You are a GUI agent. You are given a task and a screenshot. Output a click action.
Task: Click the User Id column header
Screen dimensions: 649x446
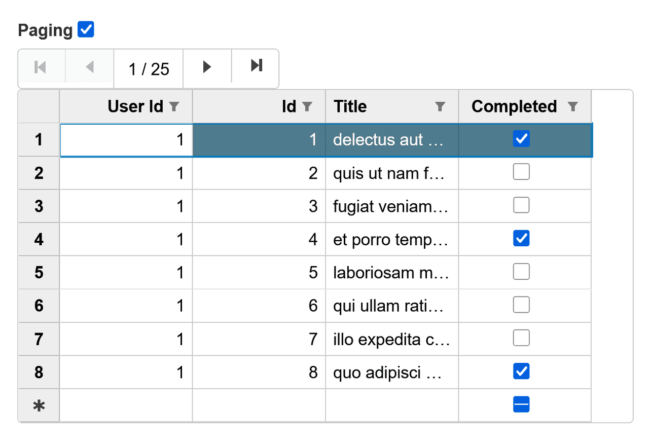coord(126,106)
